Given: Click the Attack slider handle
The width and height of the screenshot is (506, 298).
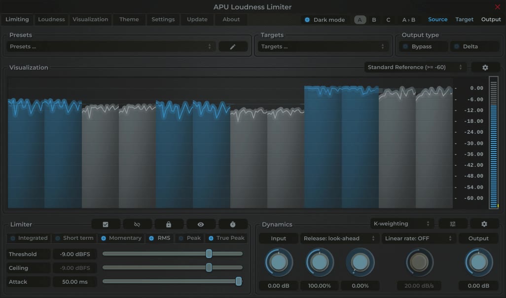Looking at the screenshot, I should [x=239, y=281].
